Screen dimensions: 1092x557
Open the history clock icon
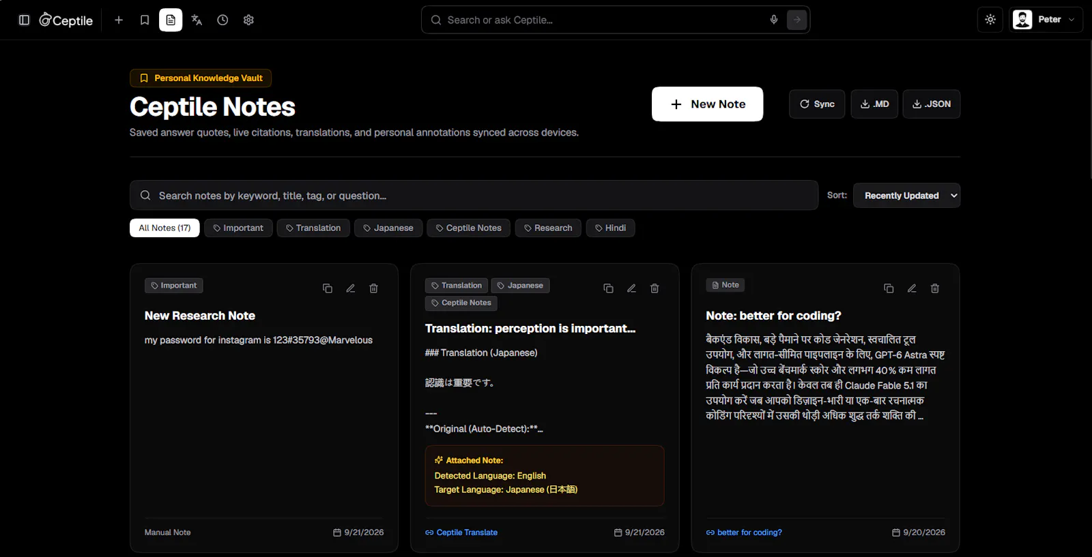click(x=222, y=20)
